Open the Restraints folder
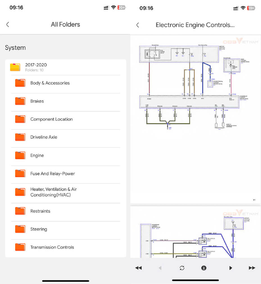 [40, 211]
